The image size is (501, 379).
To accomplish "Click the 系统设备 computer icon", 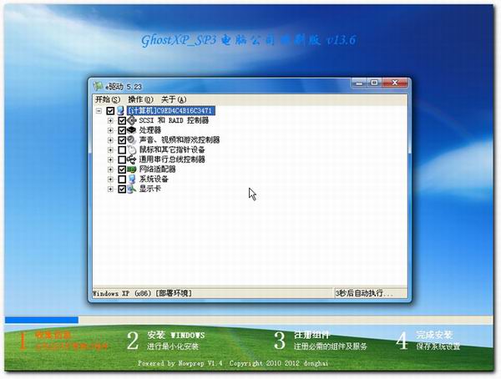I will coord(132,179).
